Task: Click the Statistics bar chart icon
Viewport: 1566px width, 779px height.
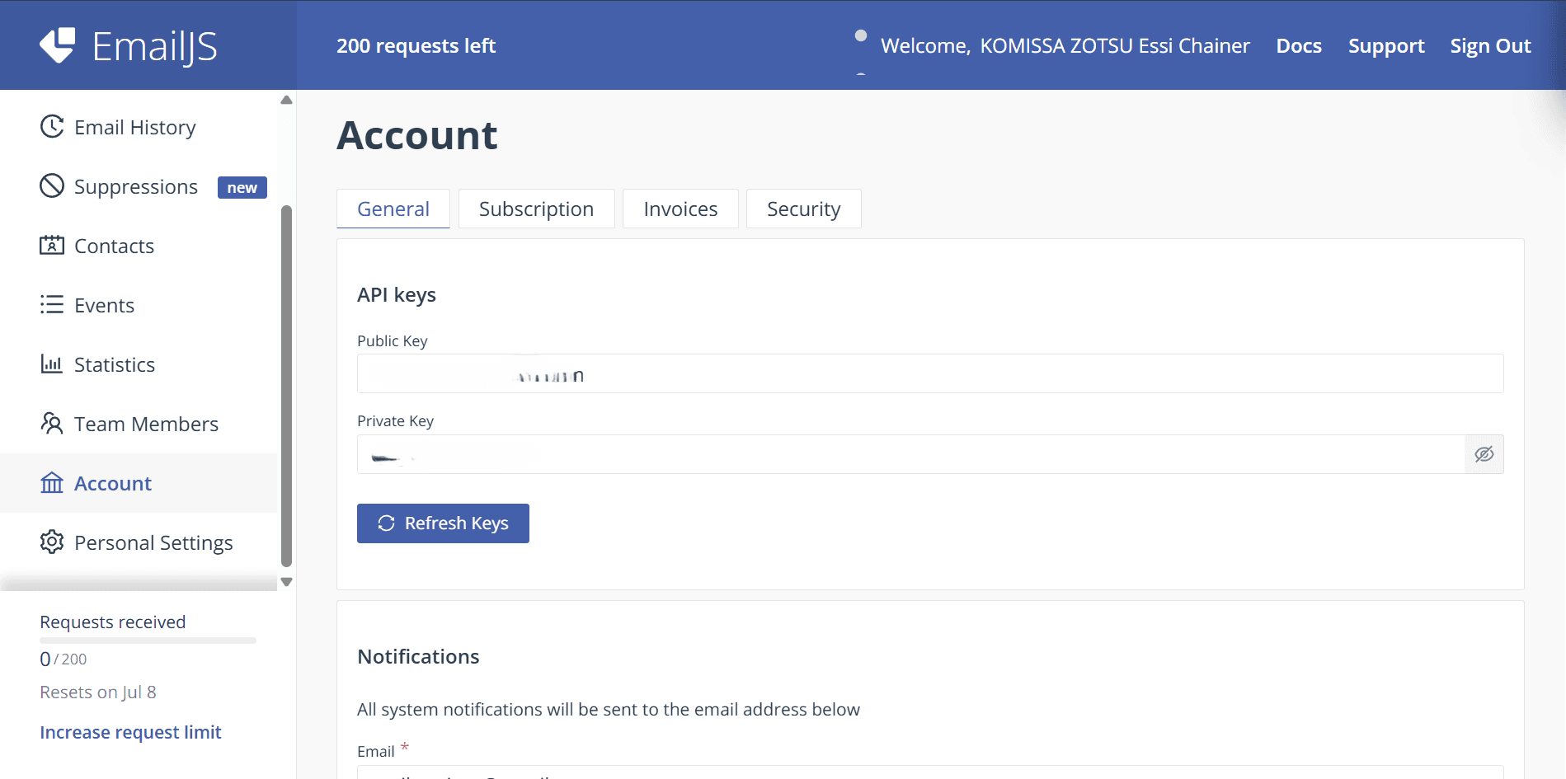Action: (x=51, y=364)
